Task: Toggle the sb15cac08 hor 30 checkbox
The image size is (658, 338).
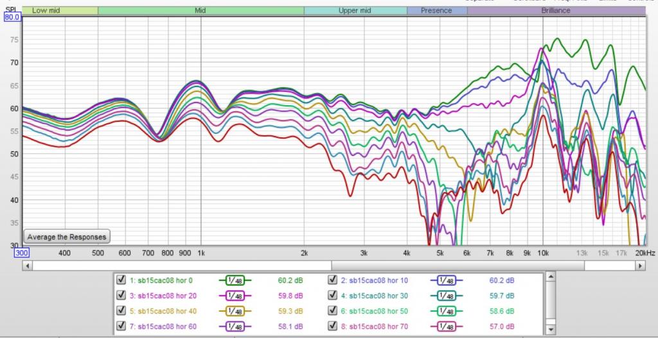Action: pyautogui.click(x=333, y=295)
